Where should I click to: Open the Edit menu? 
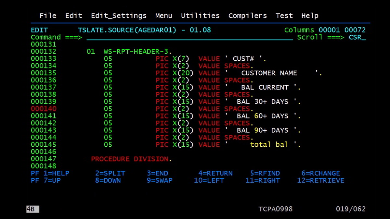[73, 15]
